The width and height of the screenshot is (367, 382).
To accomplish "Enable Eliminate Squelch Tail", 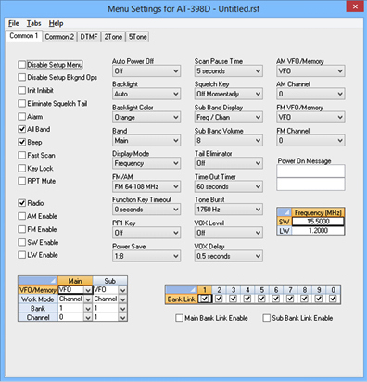I will [21, 103].
